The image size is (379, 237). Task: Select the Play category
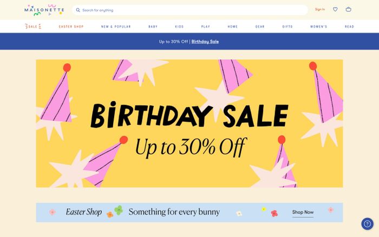[x=205, y=27]
